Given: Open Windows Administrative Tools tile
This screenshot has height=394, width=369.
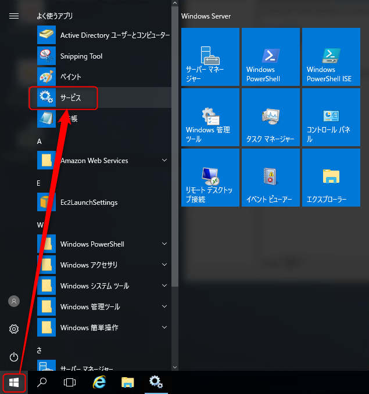Looking at the screenshot, I should click(x=210, y=117).
